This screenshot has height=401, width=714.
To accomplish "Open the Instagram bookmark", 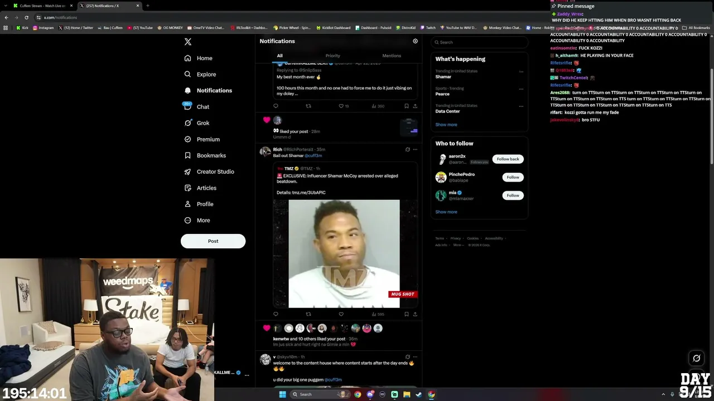I will (44, 28).
